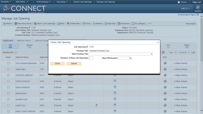Print application for applicant 4782
Screen dimensions: 203x114
pyautogui.click(x=165, y=81)
